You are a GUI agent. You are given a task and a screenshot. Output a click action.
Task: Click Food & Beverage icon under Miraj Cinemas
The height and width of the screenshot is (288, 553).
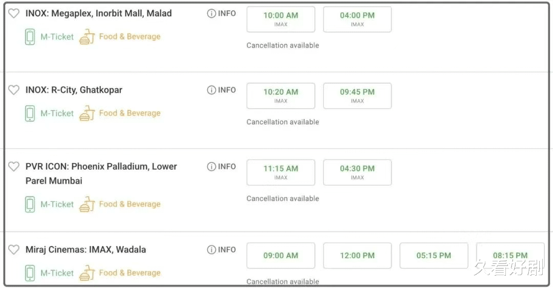tap(87, 273)
